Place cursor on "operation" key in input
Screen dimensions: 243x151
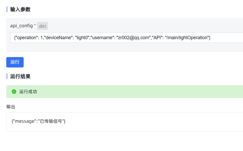pos(26,38)
